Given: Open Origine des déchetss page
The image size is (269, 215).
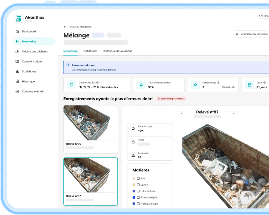Looking at the screenshot, I should 35,51.
